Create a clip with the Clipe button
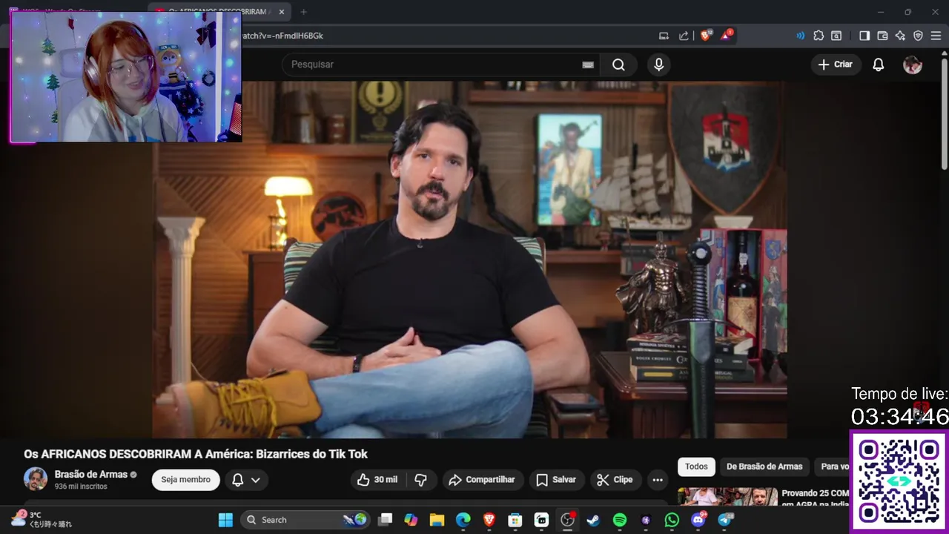 tap(615, 480)
